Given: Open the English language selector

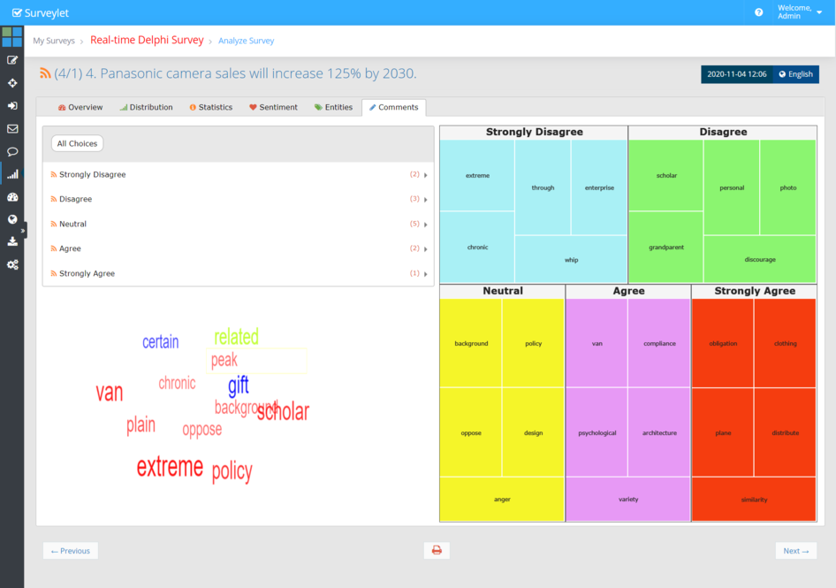Looking at the screenshot, I should coord(795,74).
